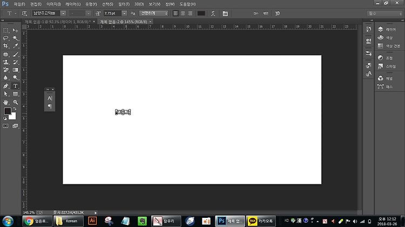This screenshot has height=227, width=405.
Task: Open the 레이어(L) menu
Action: [73, 4]
